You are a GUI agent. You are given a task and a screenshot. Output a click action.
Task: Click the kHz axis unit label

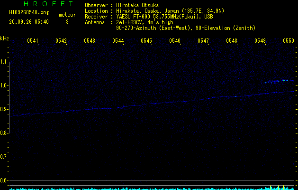4,38
